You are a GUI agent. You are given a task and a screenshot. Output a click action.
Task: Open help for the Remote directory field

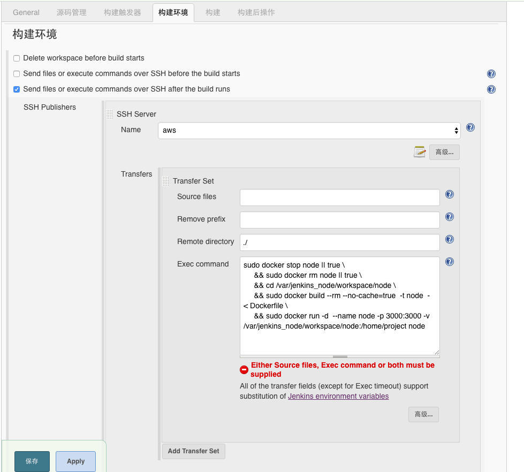(450, 239)
